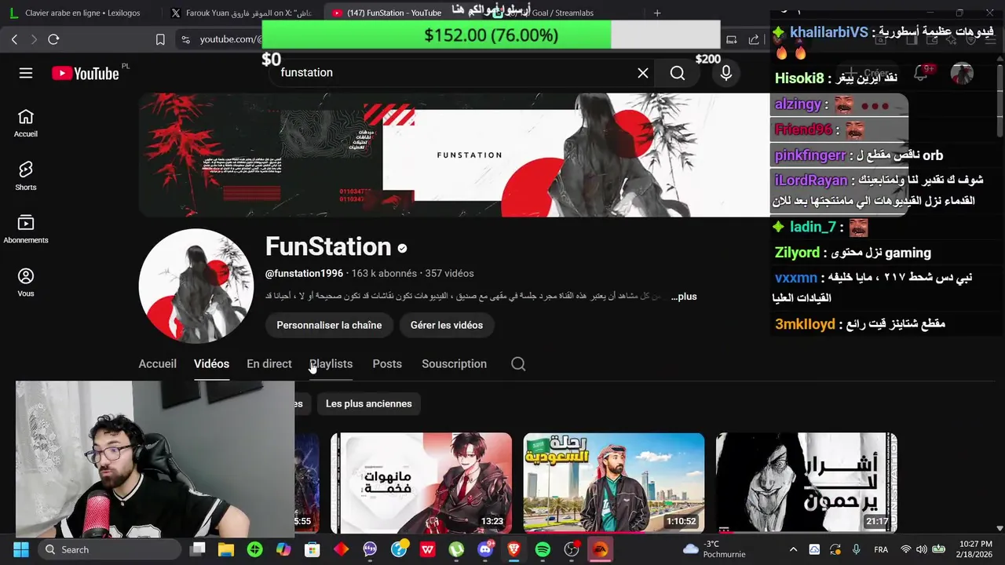
Task: Open File Explorer from the taskbar
Action: pyautogui.click(x=226, y=549)
